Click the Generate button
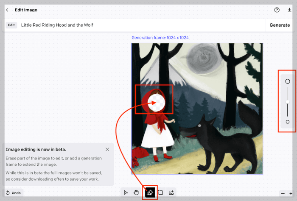This screenshot has width=297, height=201. point(280,25)
